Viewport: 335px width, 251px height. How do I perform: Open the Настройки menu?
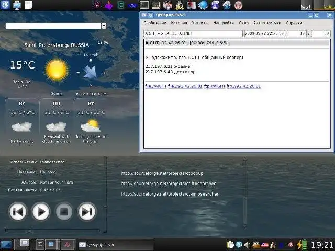tap(224, 23)
